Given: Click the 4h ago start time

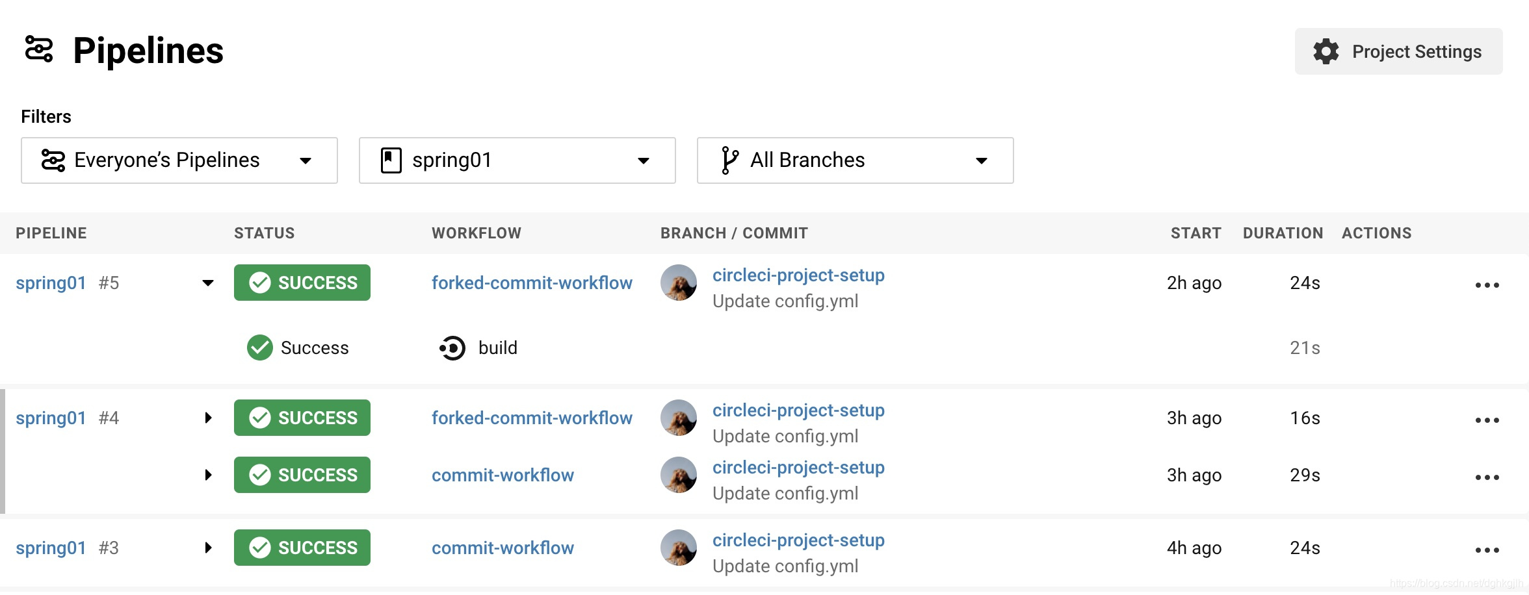Looking at the screenshot, I should coord(1194,548).
